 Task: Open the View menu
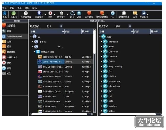pos(12,8)
